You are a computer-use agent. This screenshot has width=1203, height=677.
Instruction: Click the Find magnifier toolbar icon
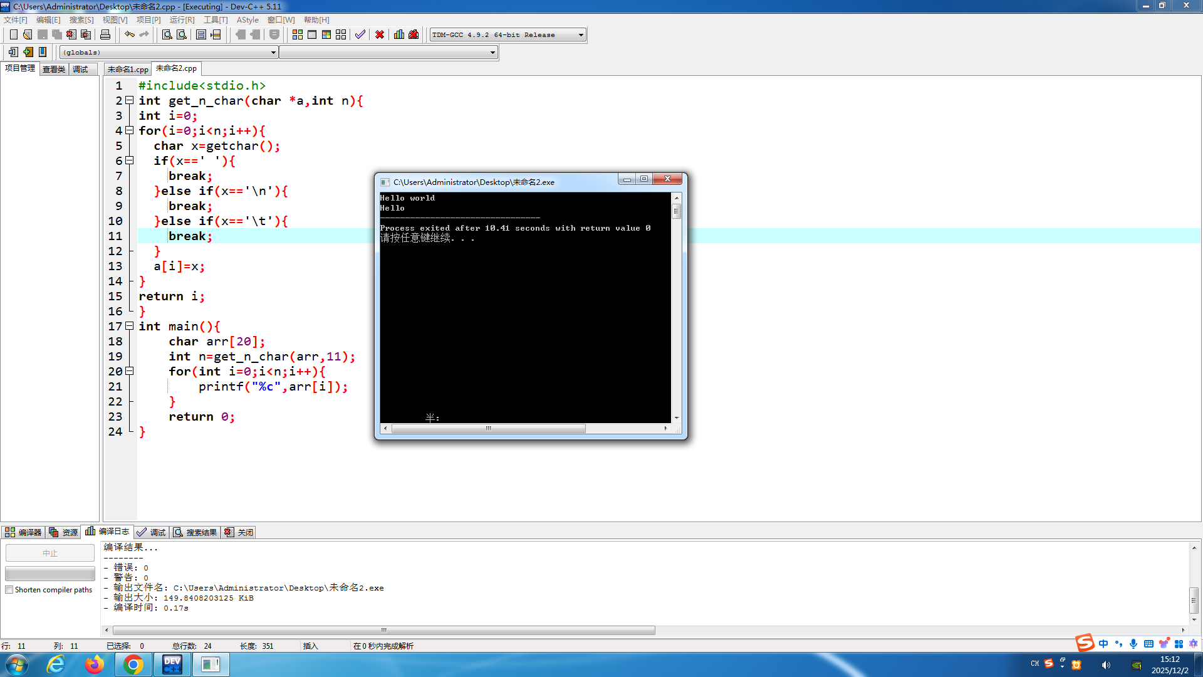167,34
